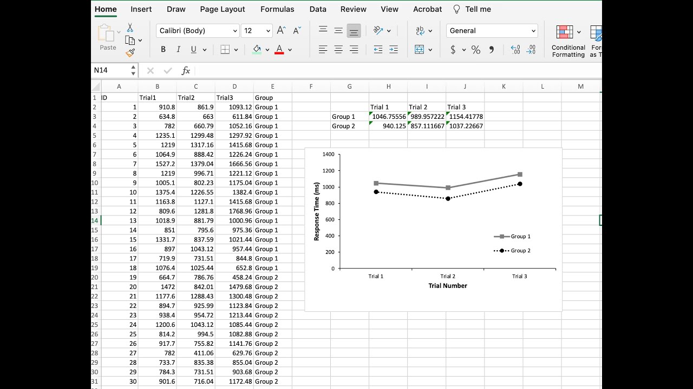693x389 pixels.
Task: Select row header 14
Action: pos(95,220)
